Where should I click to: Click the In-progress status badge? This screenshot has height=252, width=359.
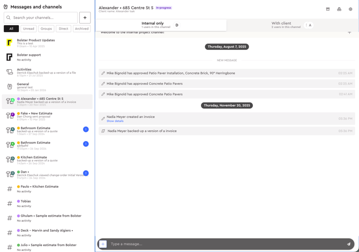pyautogui.click(x=163, y=8)
